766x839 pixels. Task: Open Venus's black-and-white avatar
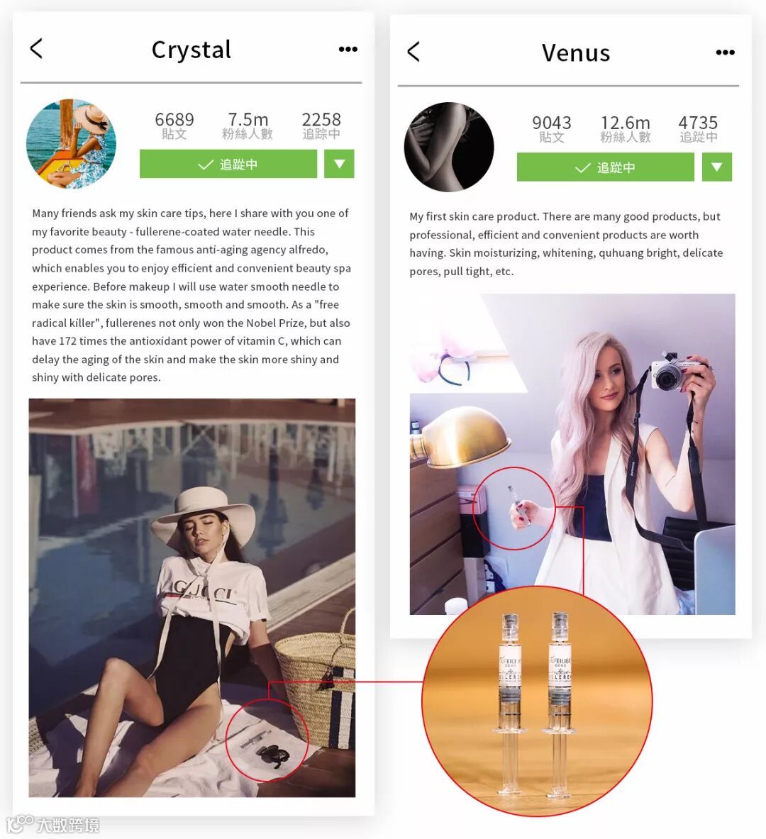click(448, 147)
